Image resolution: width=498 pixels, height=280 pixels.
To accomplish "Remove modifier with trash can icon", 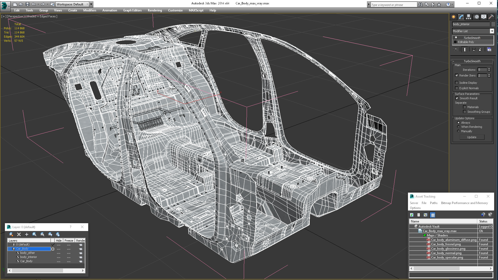I will pos(480,50).
